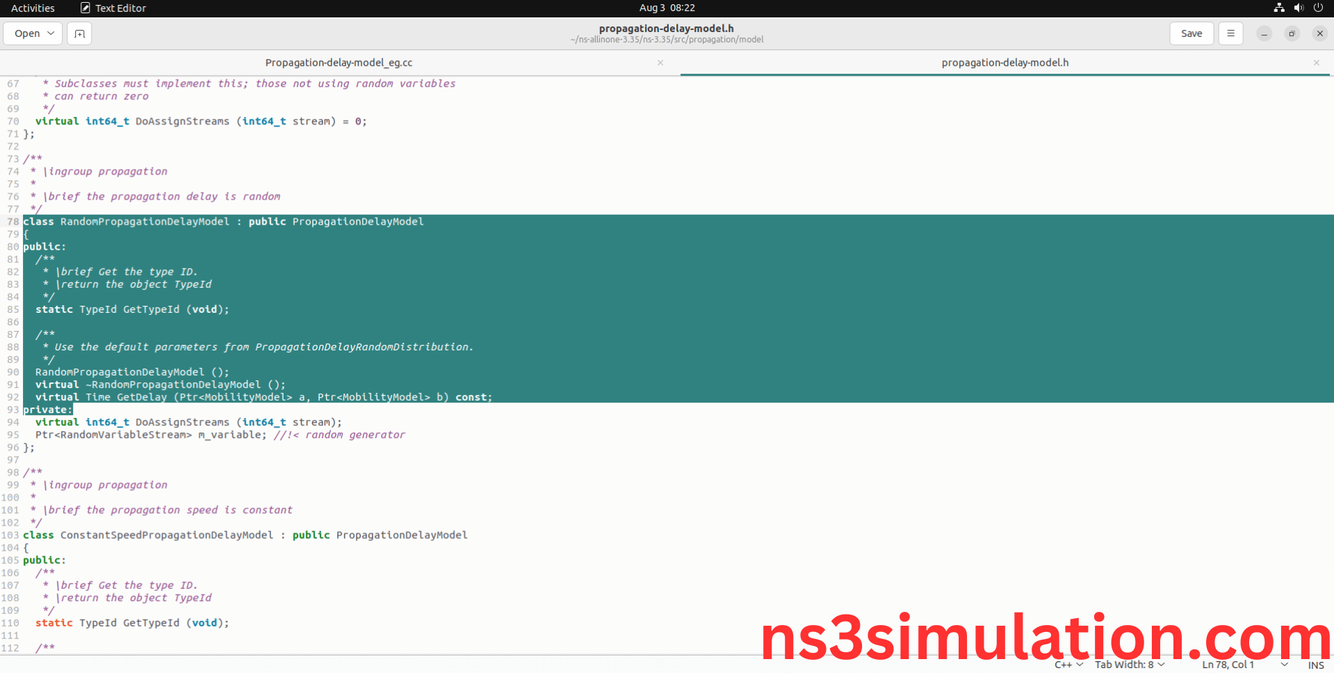The image size is (1334, 673).
Task: Save the current file
Action: coord(1191,33)
